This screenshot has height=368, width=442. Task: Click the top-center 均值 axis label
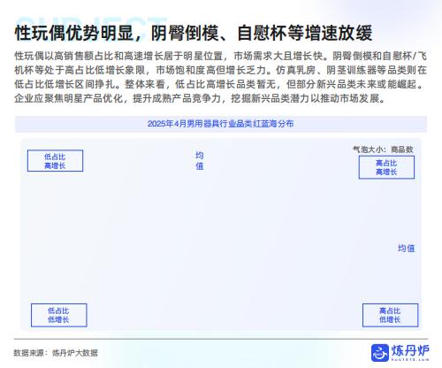[200, 161]
